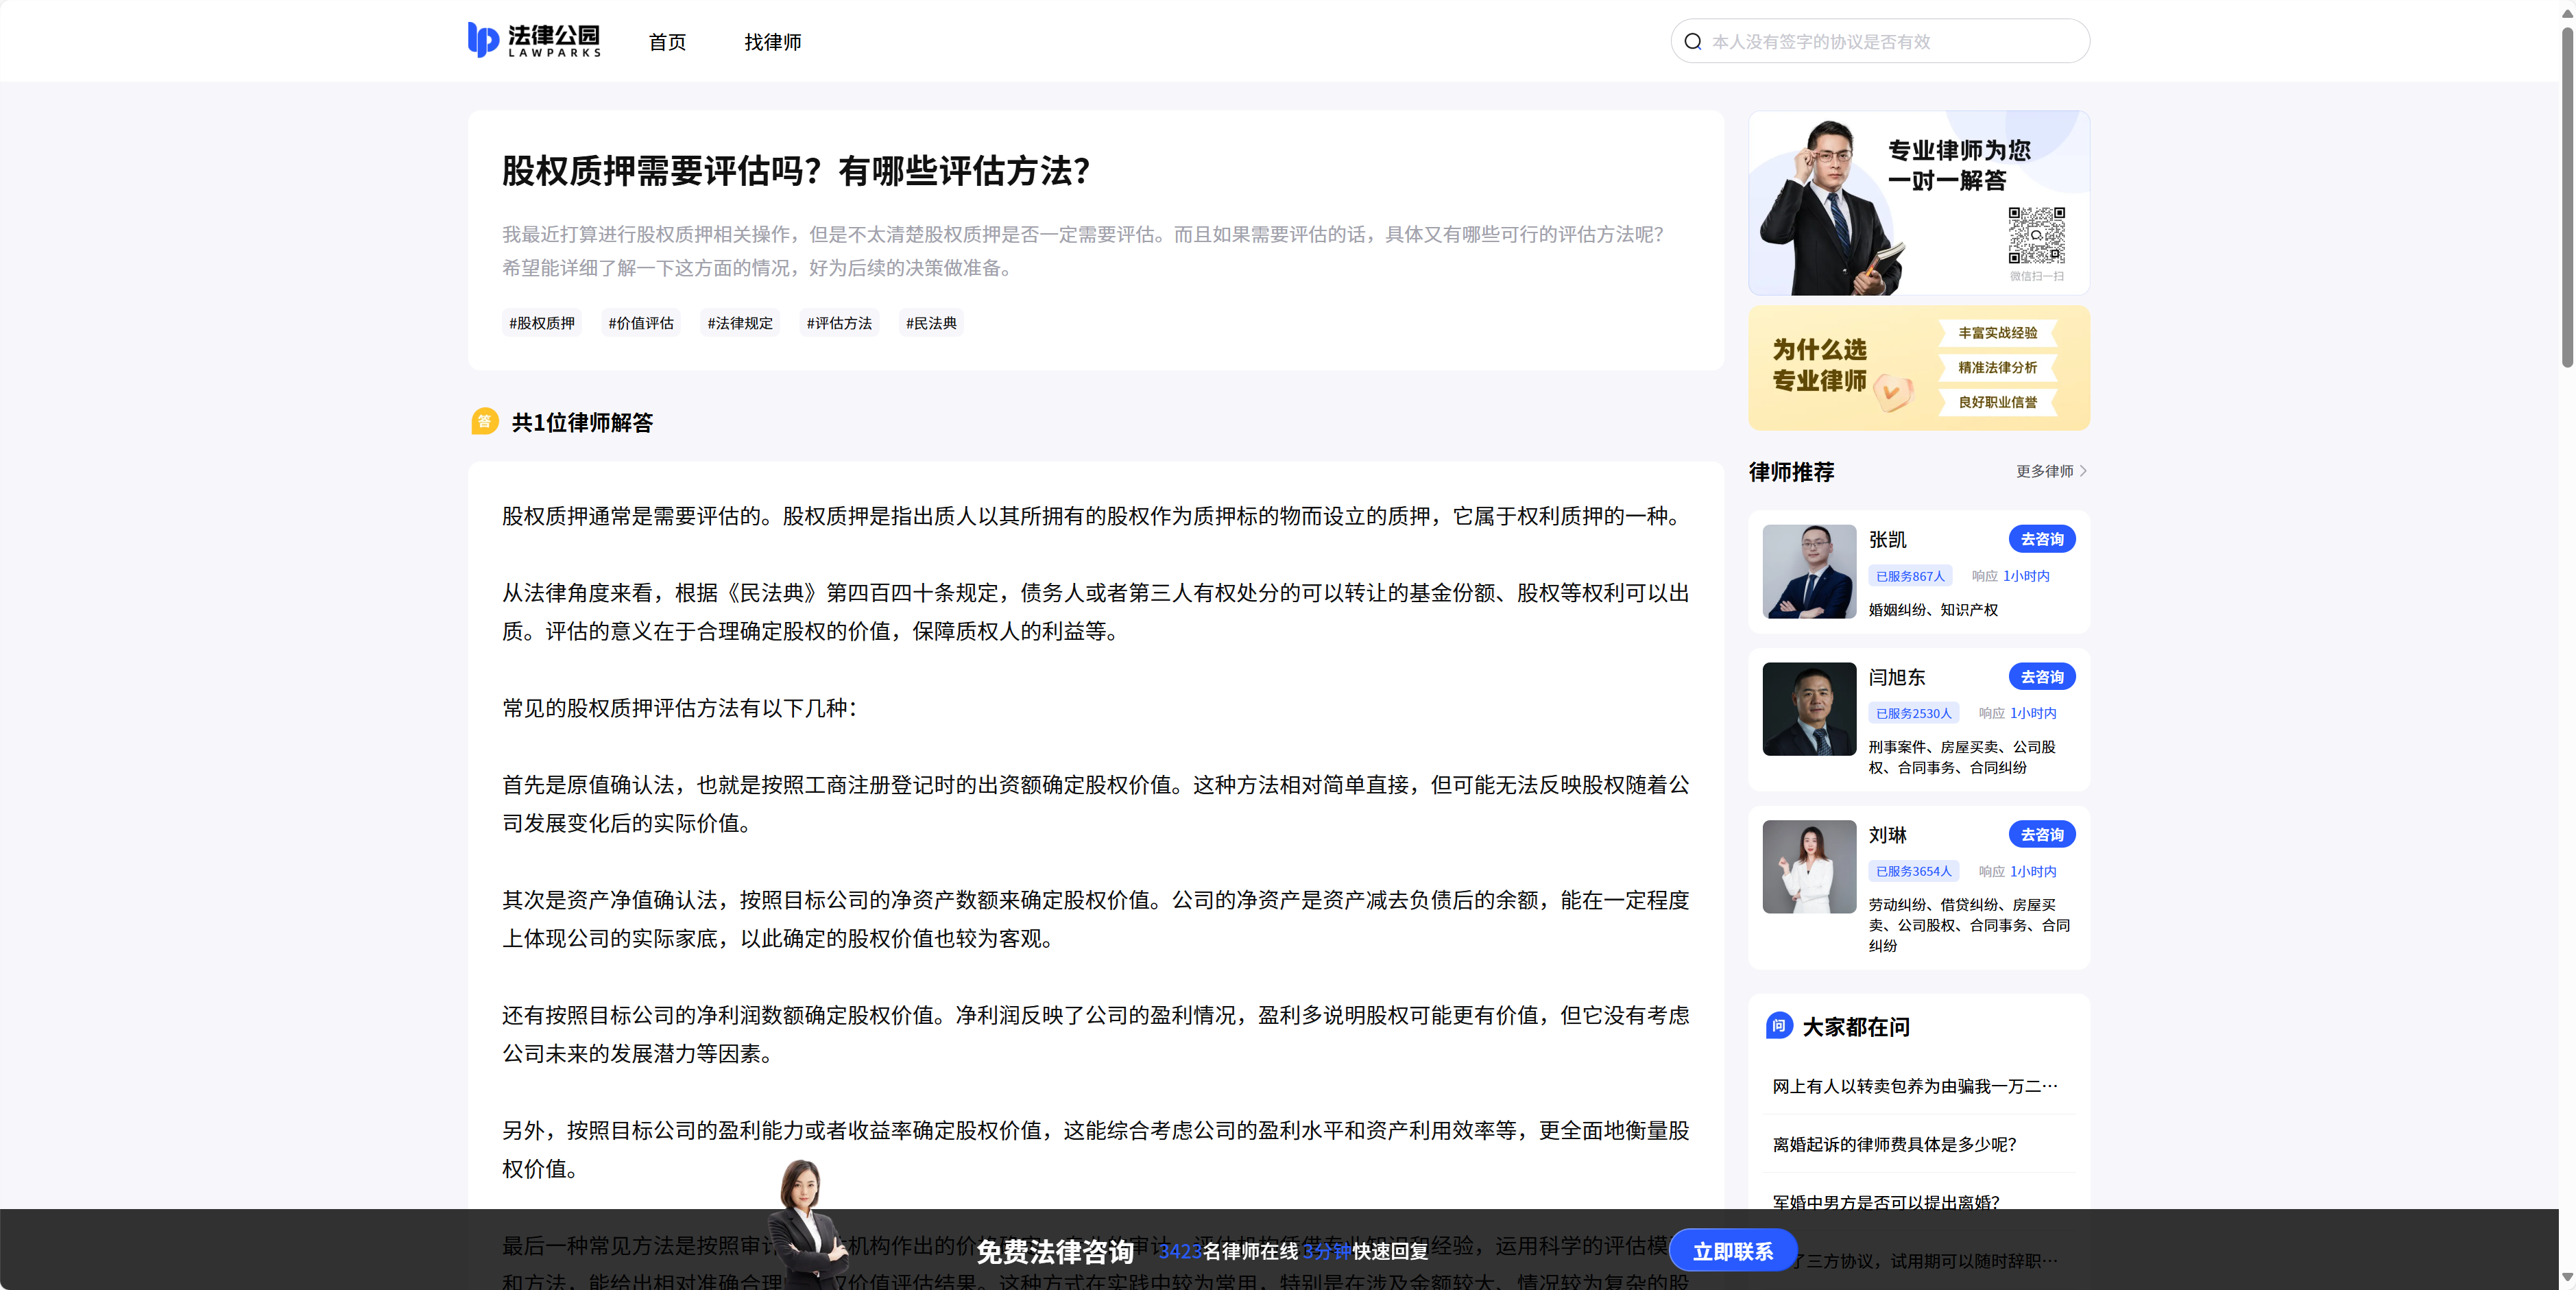2576x1290 pixels.
Task: Open the 找律师 navigation item
Action: coord(773,42)
